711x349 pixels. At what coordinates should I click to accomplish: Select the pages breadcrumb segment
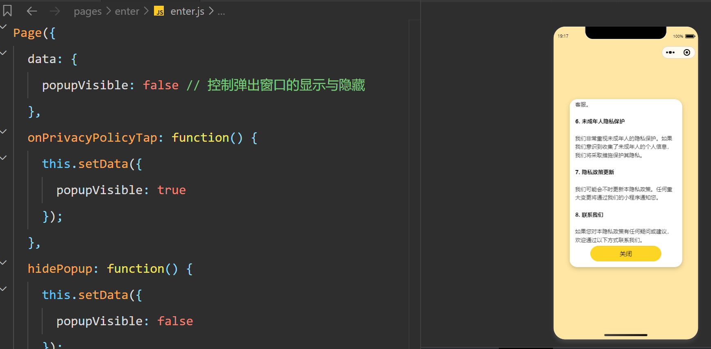pos(88,11)
